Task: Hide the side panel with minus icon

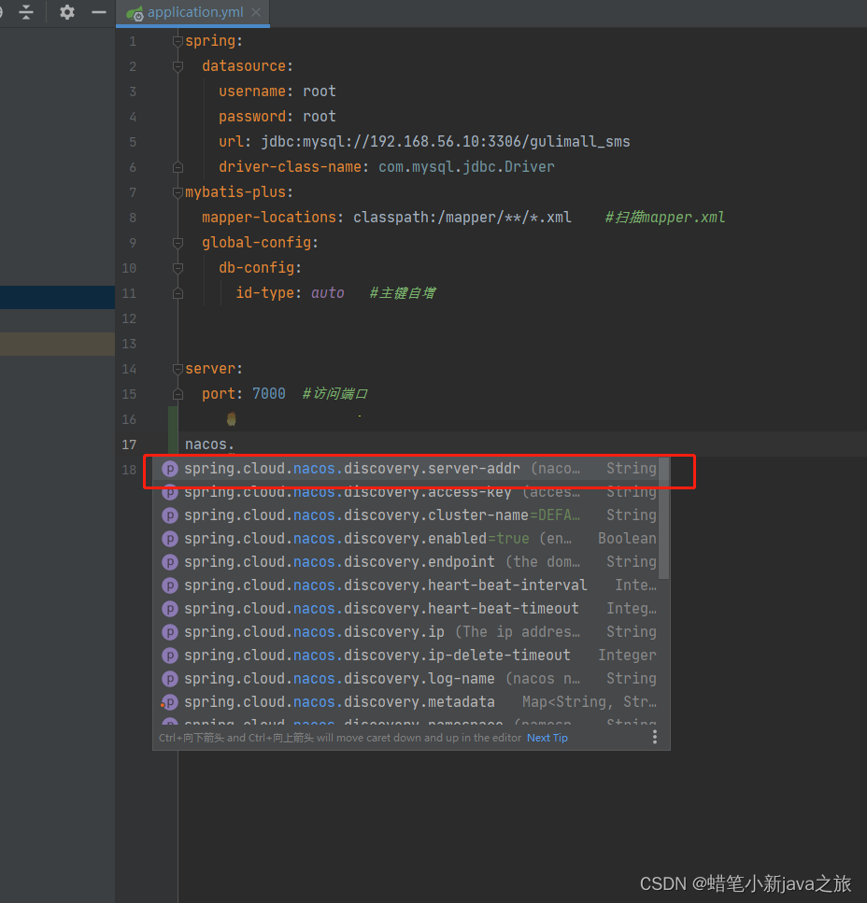Action: click(99, 12)
